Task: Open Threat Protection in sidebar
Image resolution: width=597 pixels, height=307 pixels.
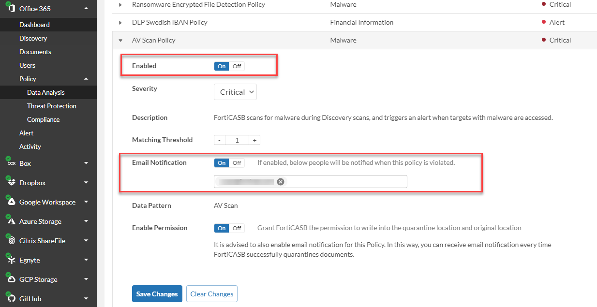Action: (x=52, y=106)
